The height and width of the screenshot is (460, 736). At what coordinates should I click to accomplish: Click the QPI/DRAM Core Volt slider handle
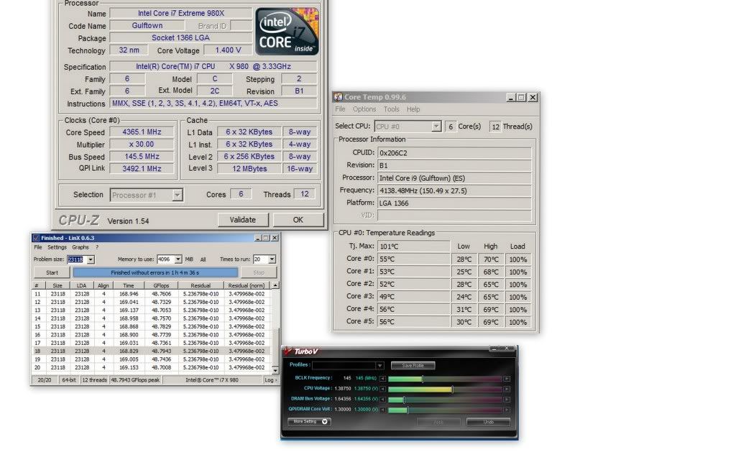point(408,410)
